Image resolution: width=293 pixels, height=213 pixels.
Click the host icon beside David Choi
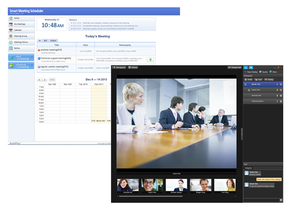(249, 90)
